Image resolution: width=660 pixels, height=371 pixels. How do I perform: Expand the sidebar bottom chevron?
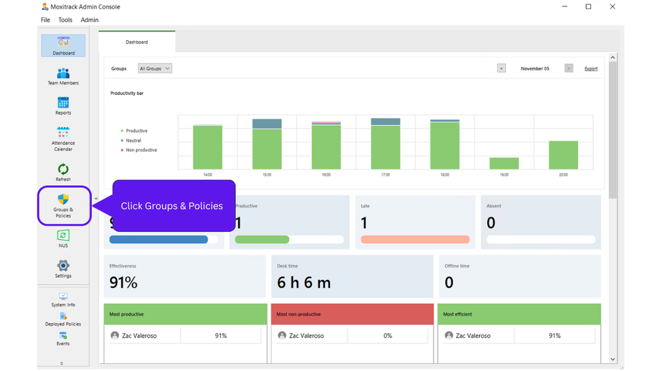(62, 364)
